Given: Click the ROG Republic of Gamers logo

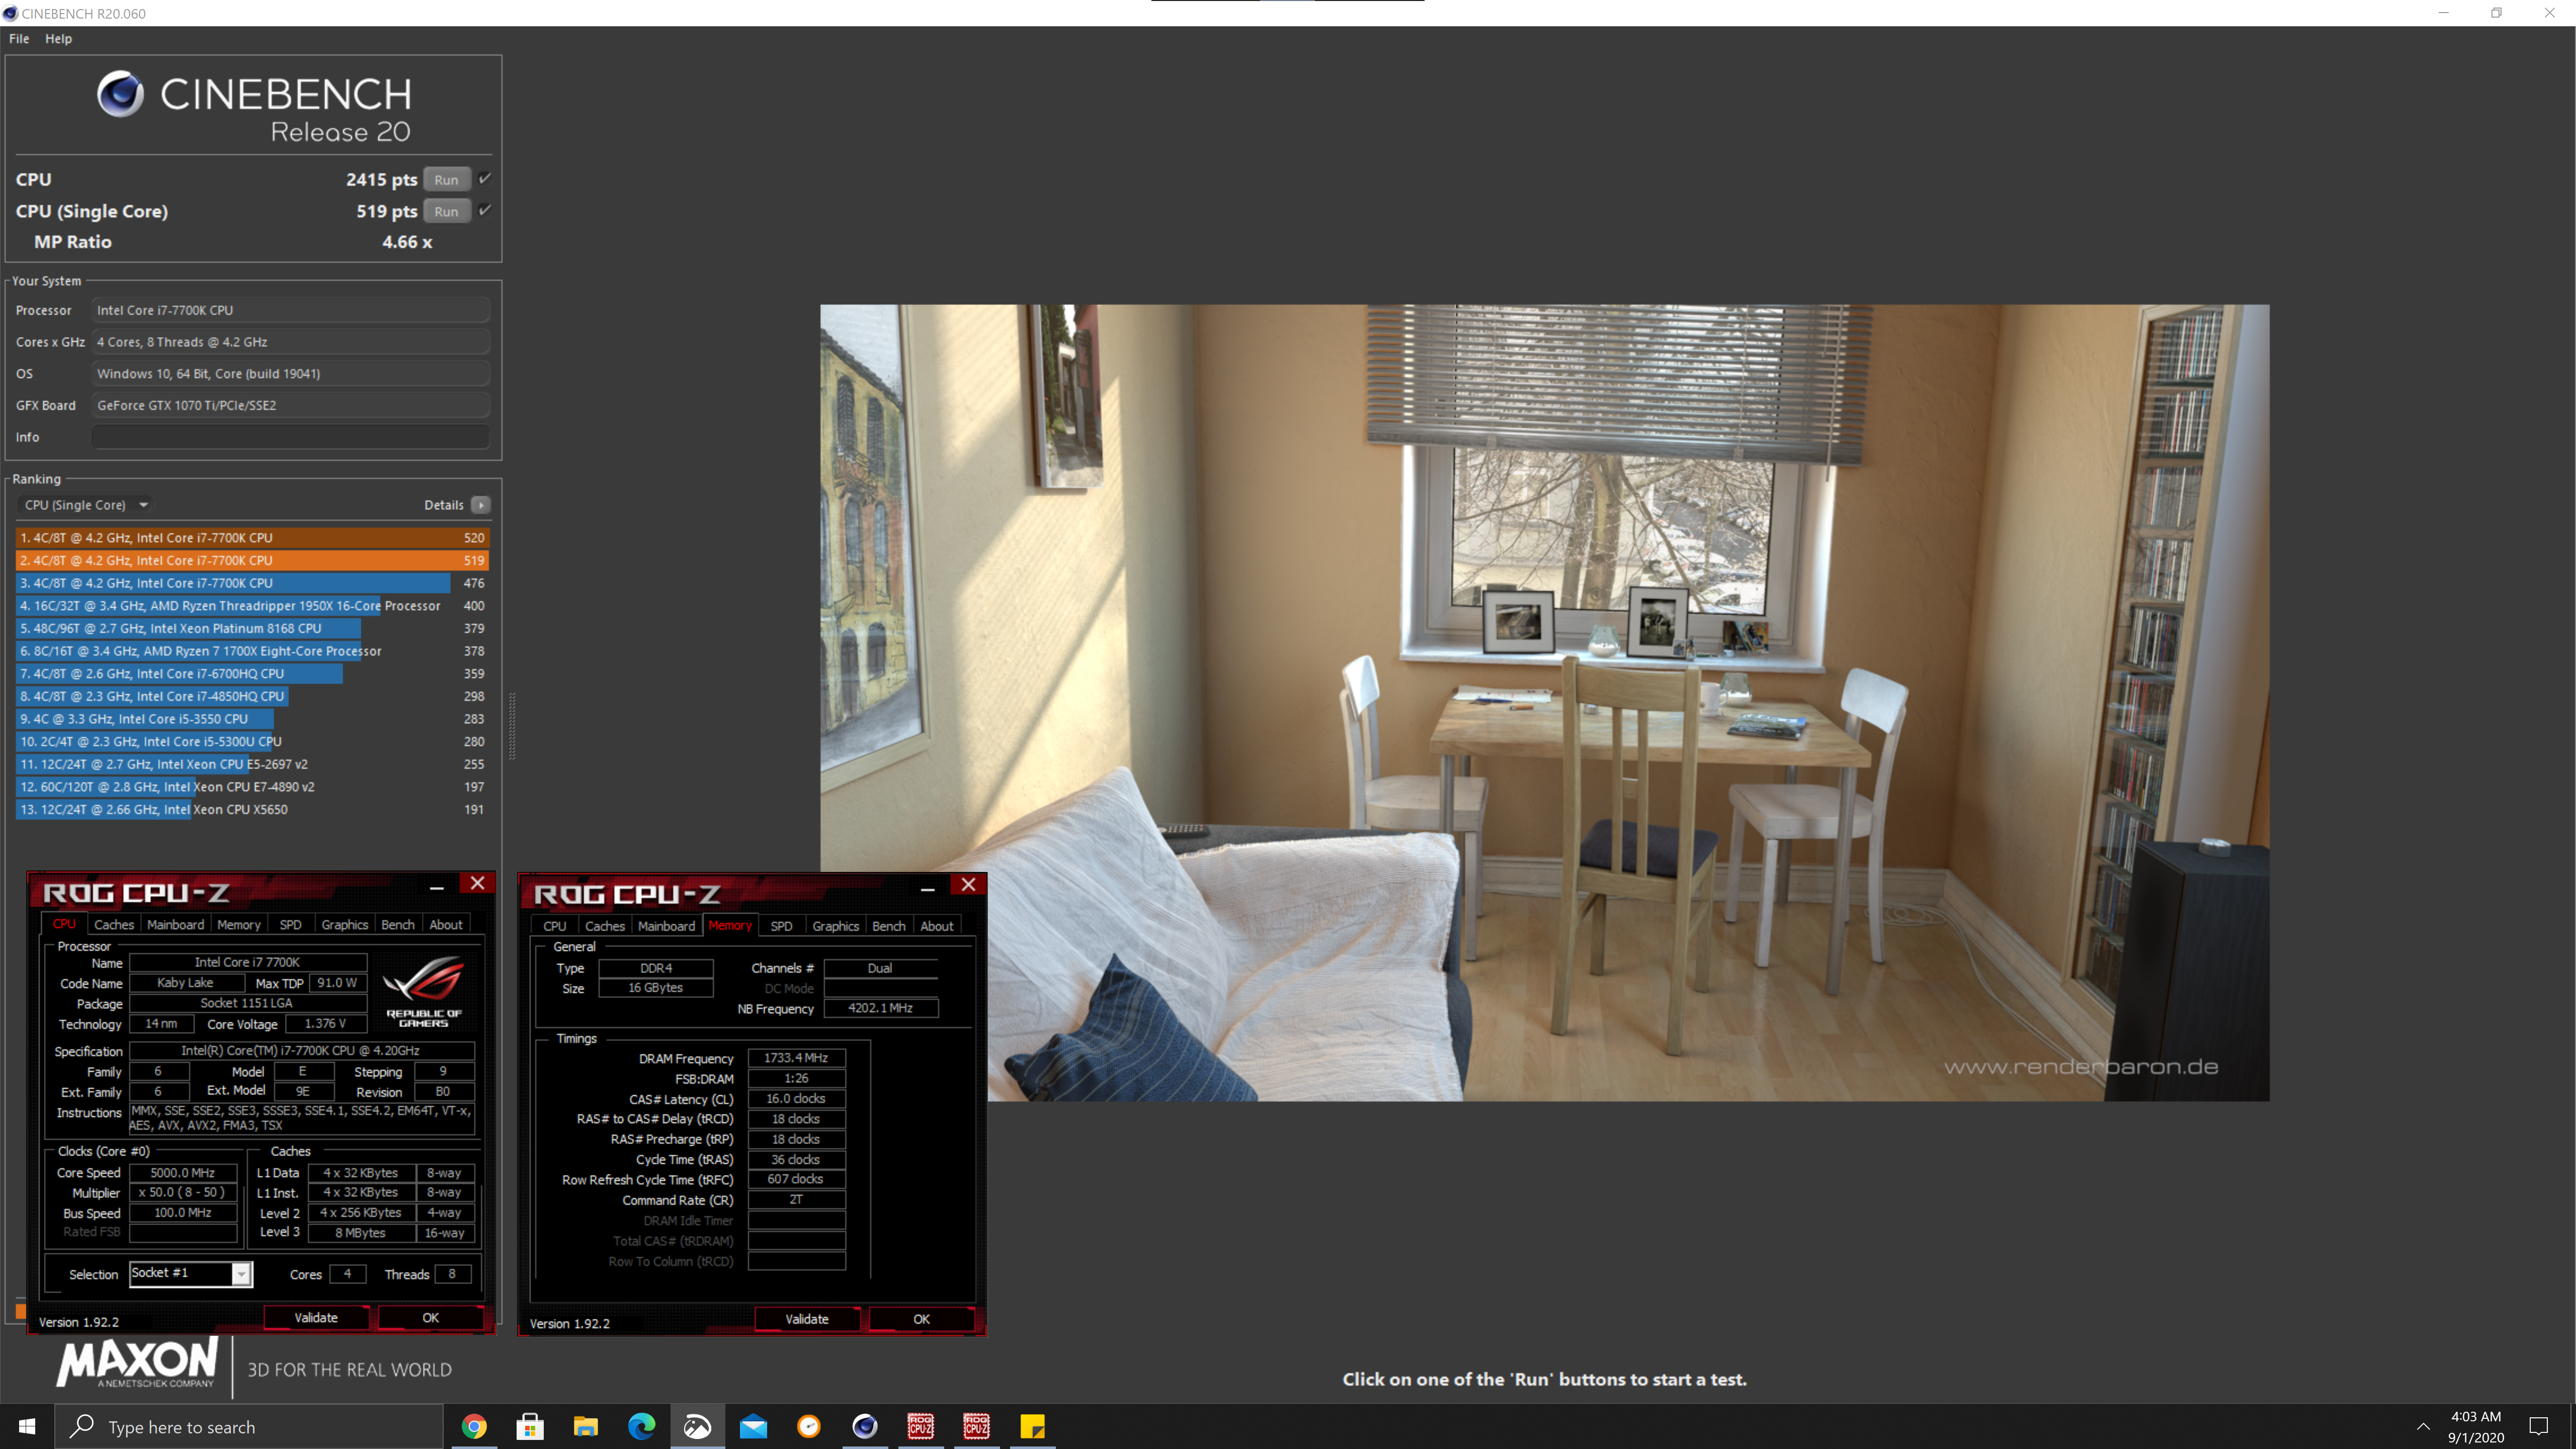Looking at the screenshot, I should tap(424, 992).
